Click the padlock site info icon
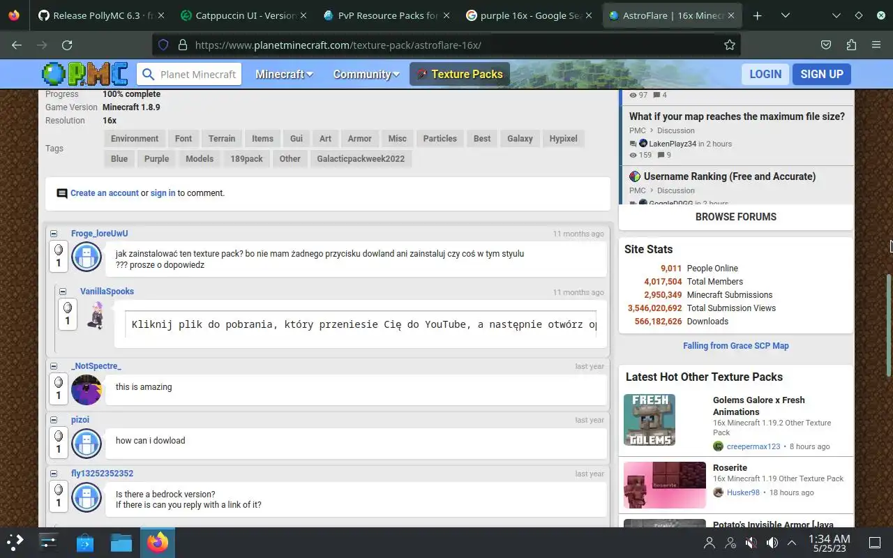Image resolution: width=893 pixels, height=558 pixels. tap(183, 45)
